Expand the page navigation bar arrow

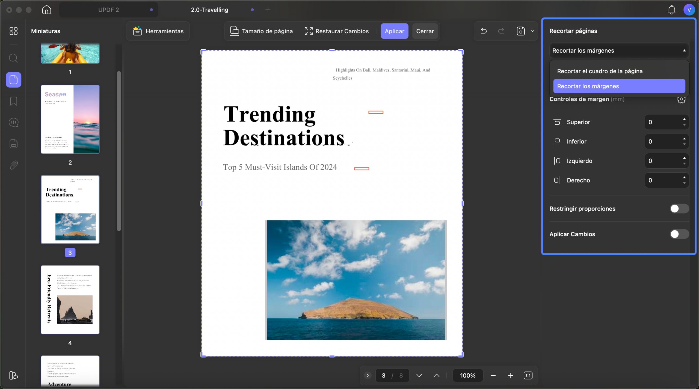[368, 375]
